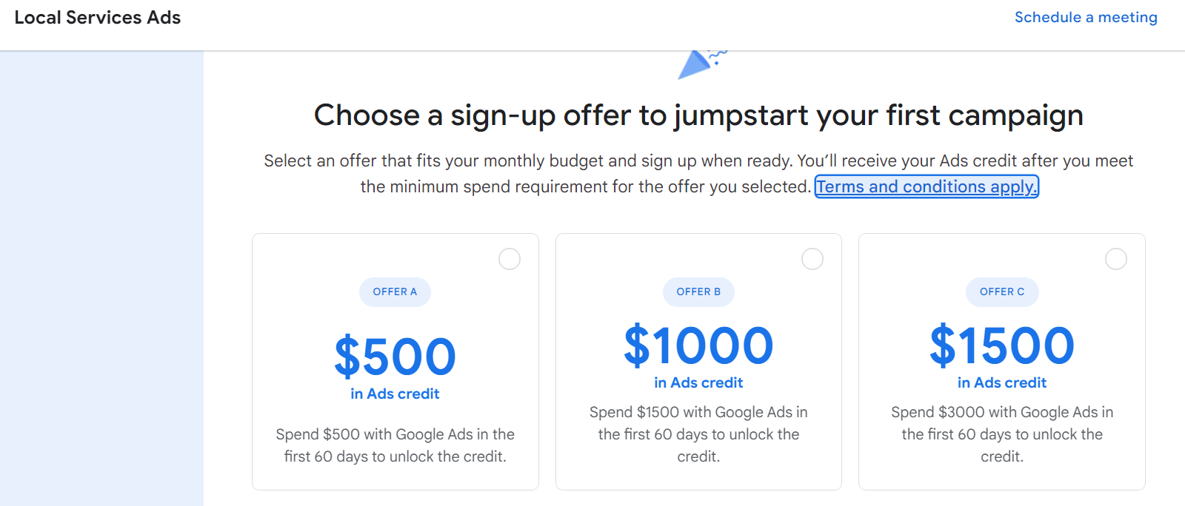Click the $500 blue amount text

(395, 357)
